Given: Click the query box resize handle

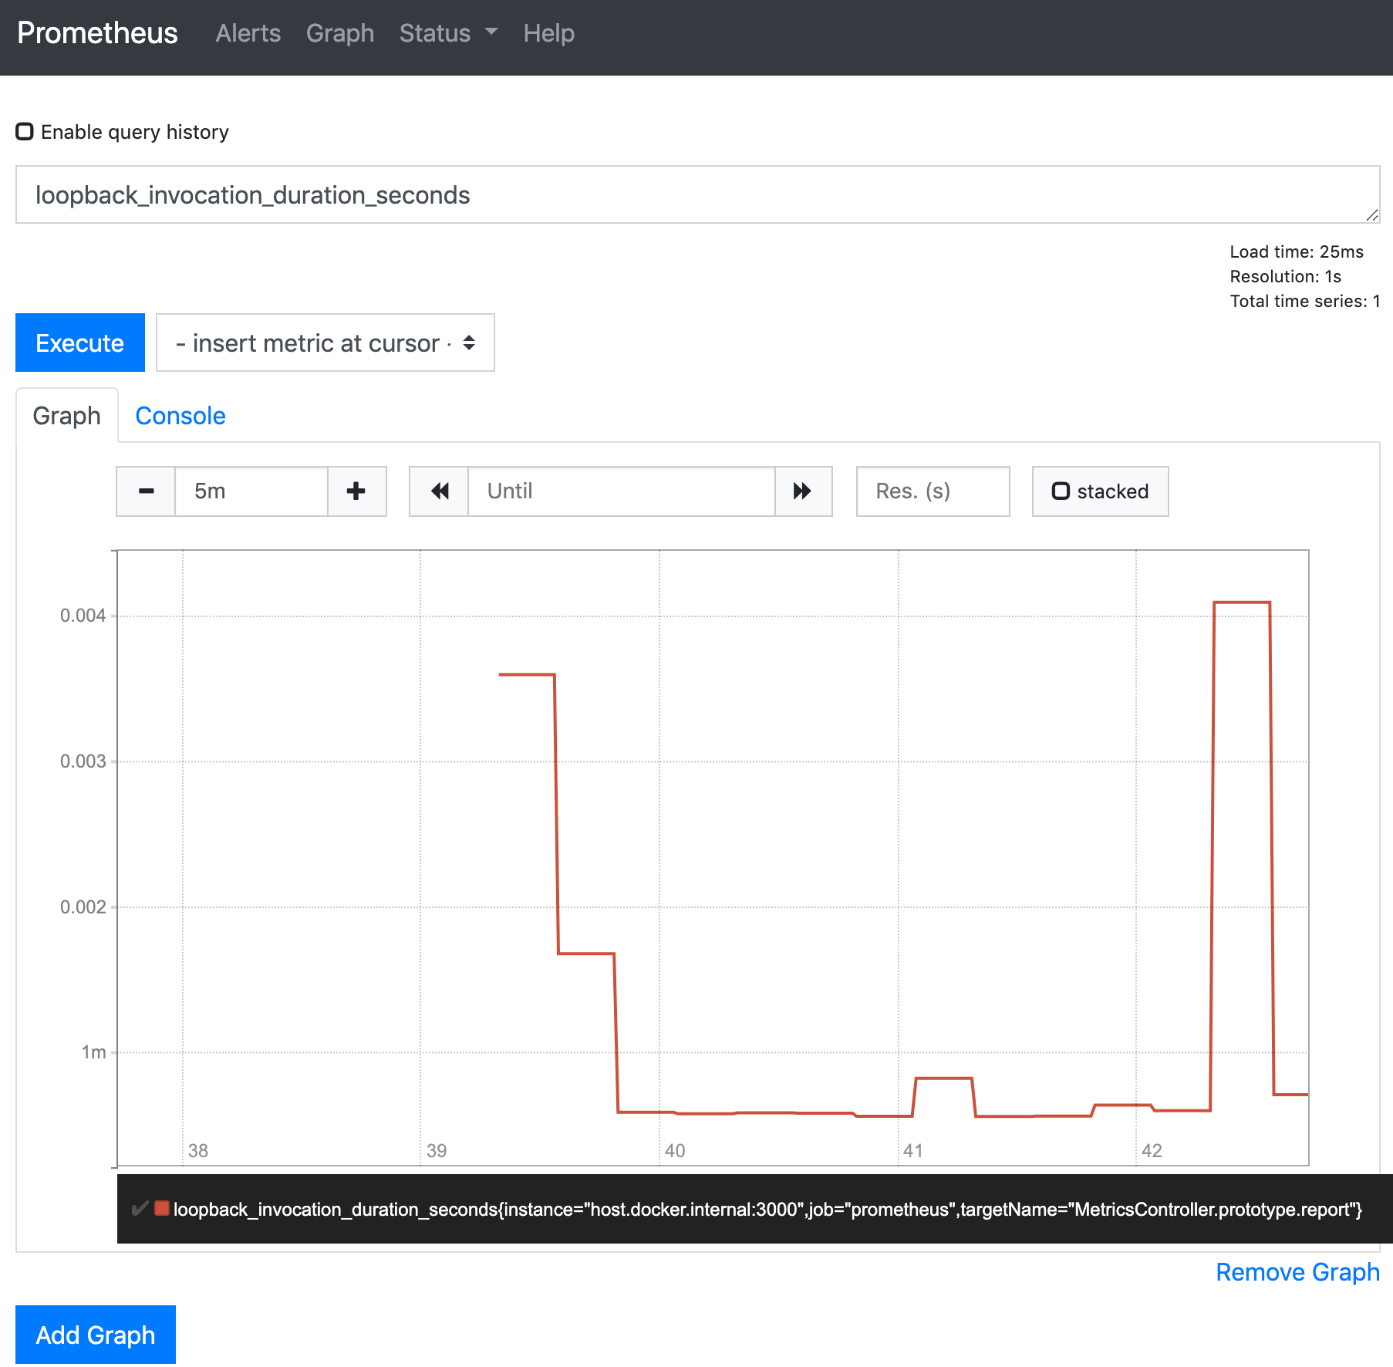Looking at the screenshot, I should coord(1371,215).
